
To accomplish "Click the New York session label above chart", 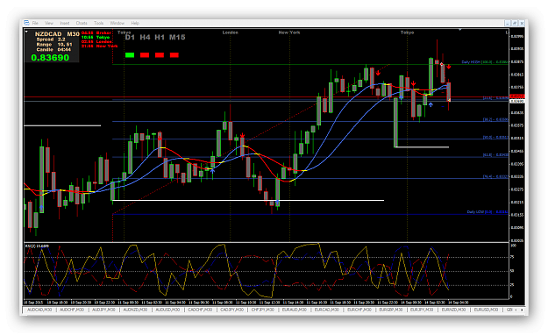I will [289, 32].
